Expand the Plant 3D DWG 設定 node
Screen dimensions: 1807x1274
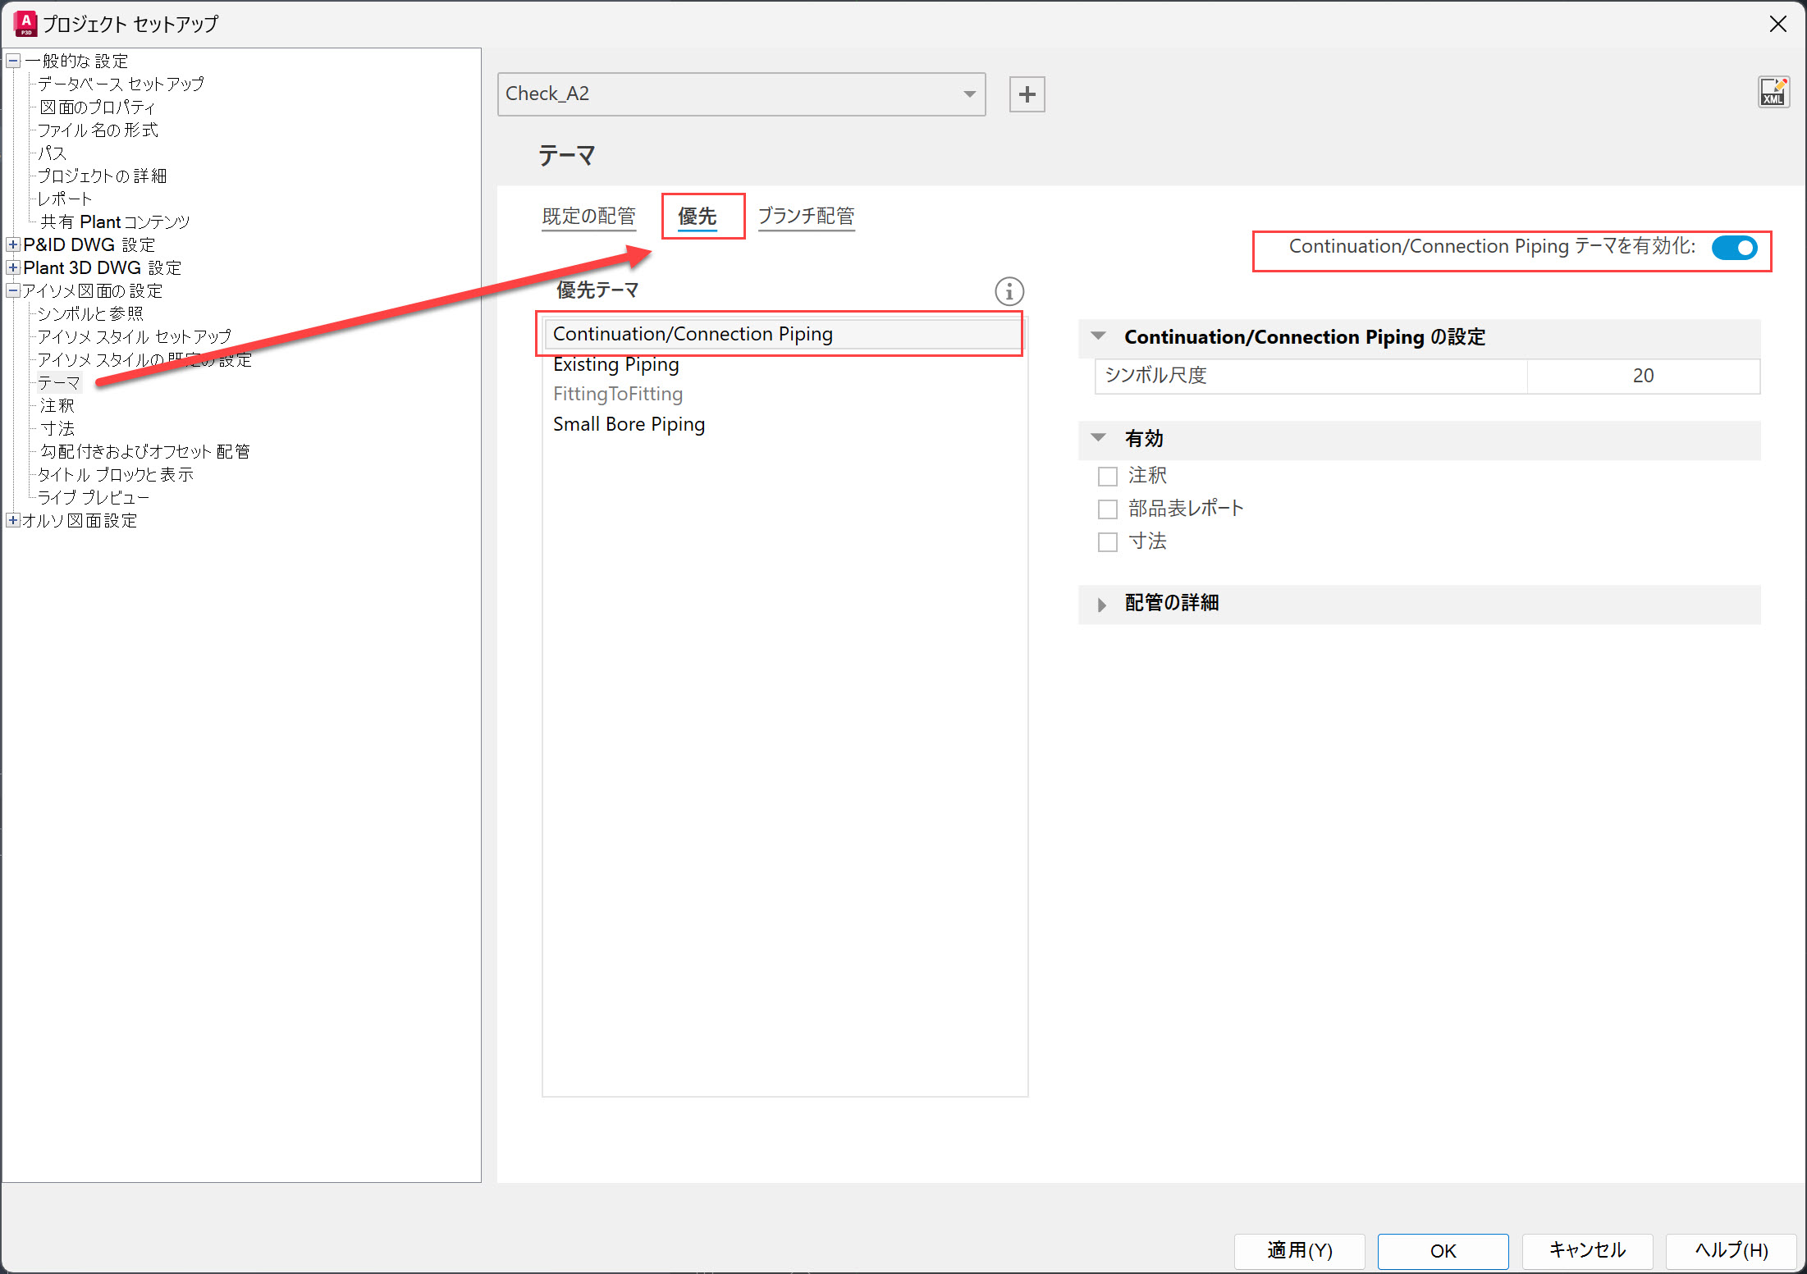[13, 267]
